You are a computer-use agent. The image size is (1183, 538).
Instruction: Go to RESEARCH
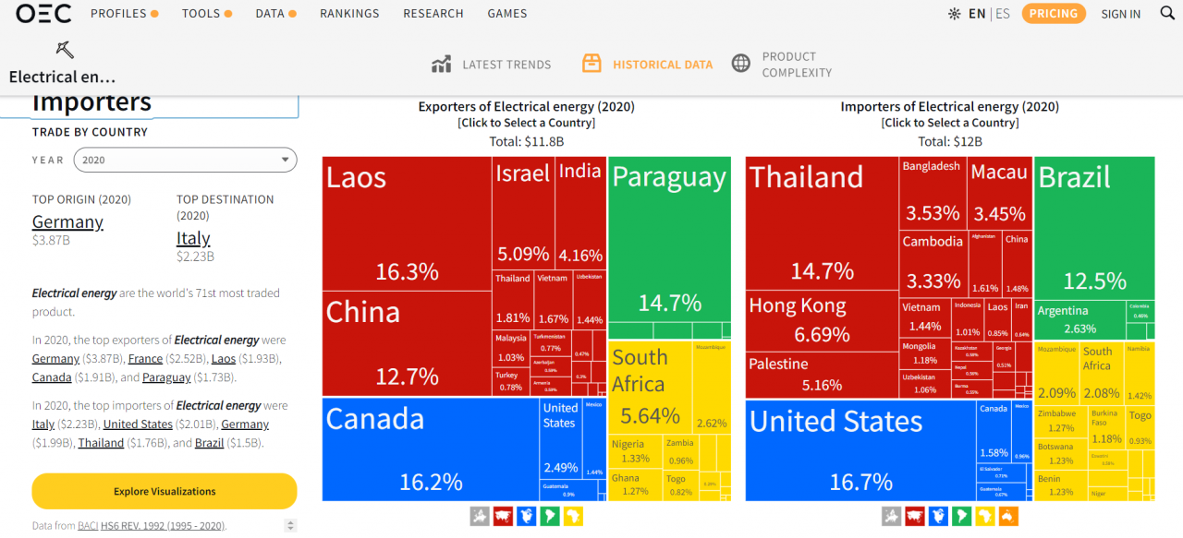(x=433, y=14)
